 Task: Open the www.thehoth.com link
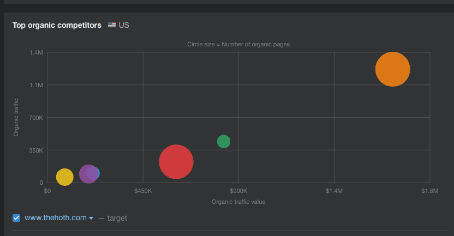point(55,218)
